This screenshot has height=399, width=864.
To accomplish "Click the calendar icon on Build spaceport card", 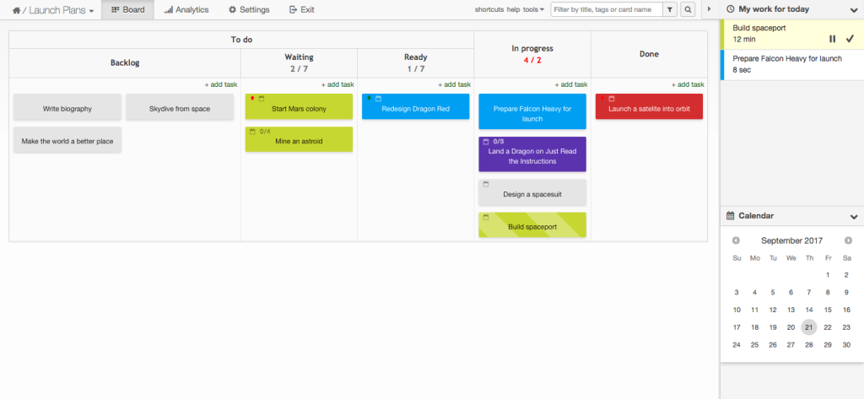I will point(486,217).
